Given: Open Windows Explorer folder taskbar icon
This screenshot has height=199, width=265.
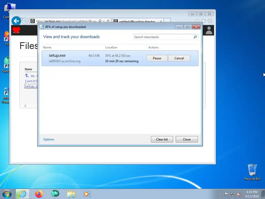Looking at the screenshot, I should 71,194.
